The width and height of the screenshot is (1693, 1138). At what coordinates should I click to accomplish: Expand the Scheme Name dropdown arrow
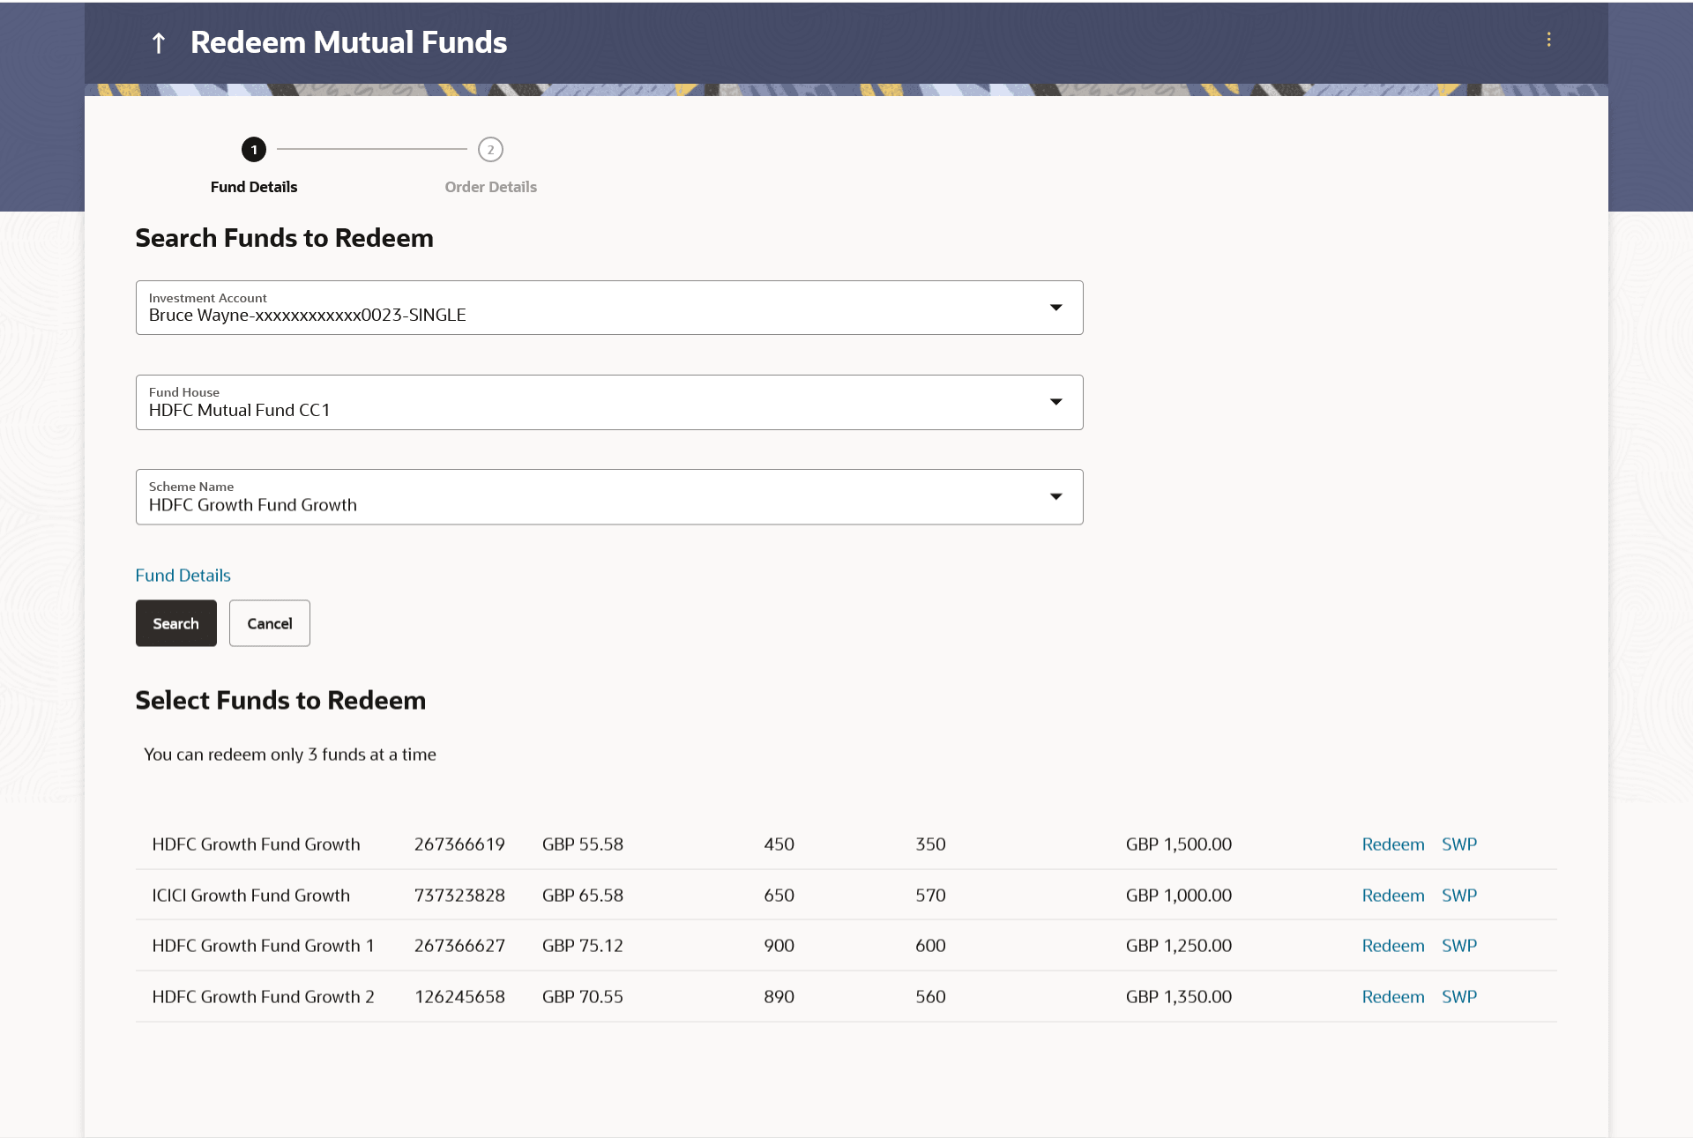click(x=1055, y=496)
